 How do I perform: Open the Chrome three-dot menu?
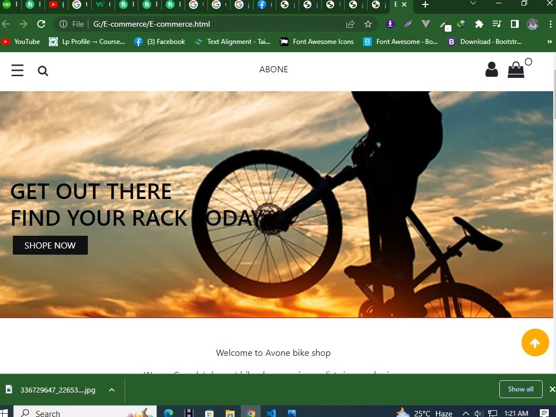click(550, 24)
